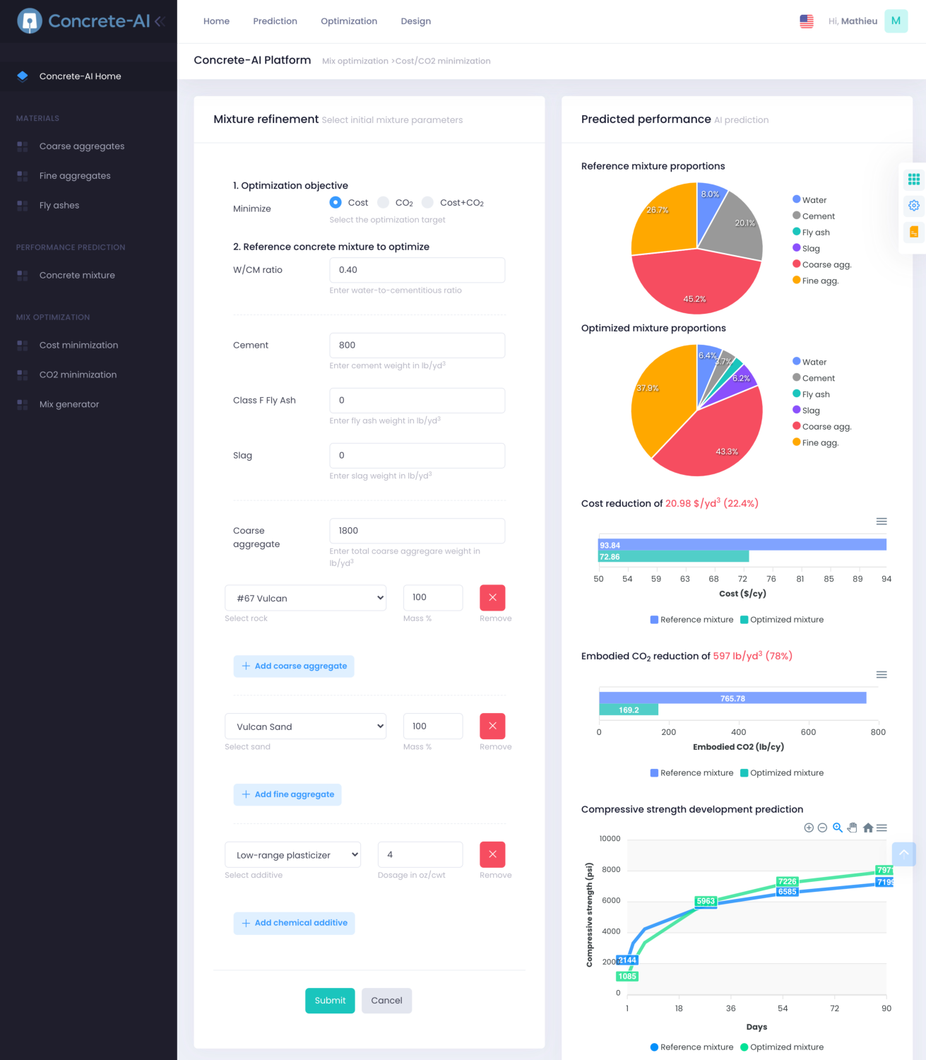Open the settings gear icon on right edge
926x1060 pixels.
pos(914,206)
